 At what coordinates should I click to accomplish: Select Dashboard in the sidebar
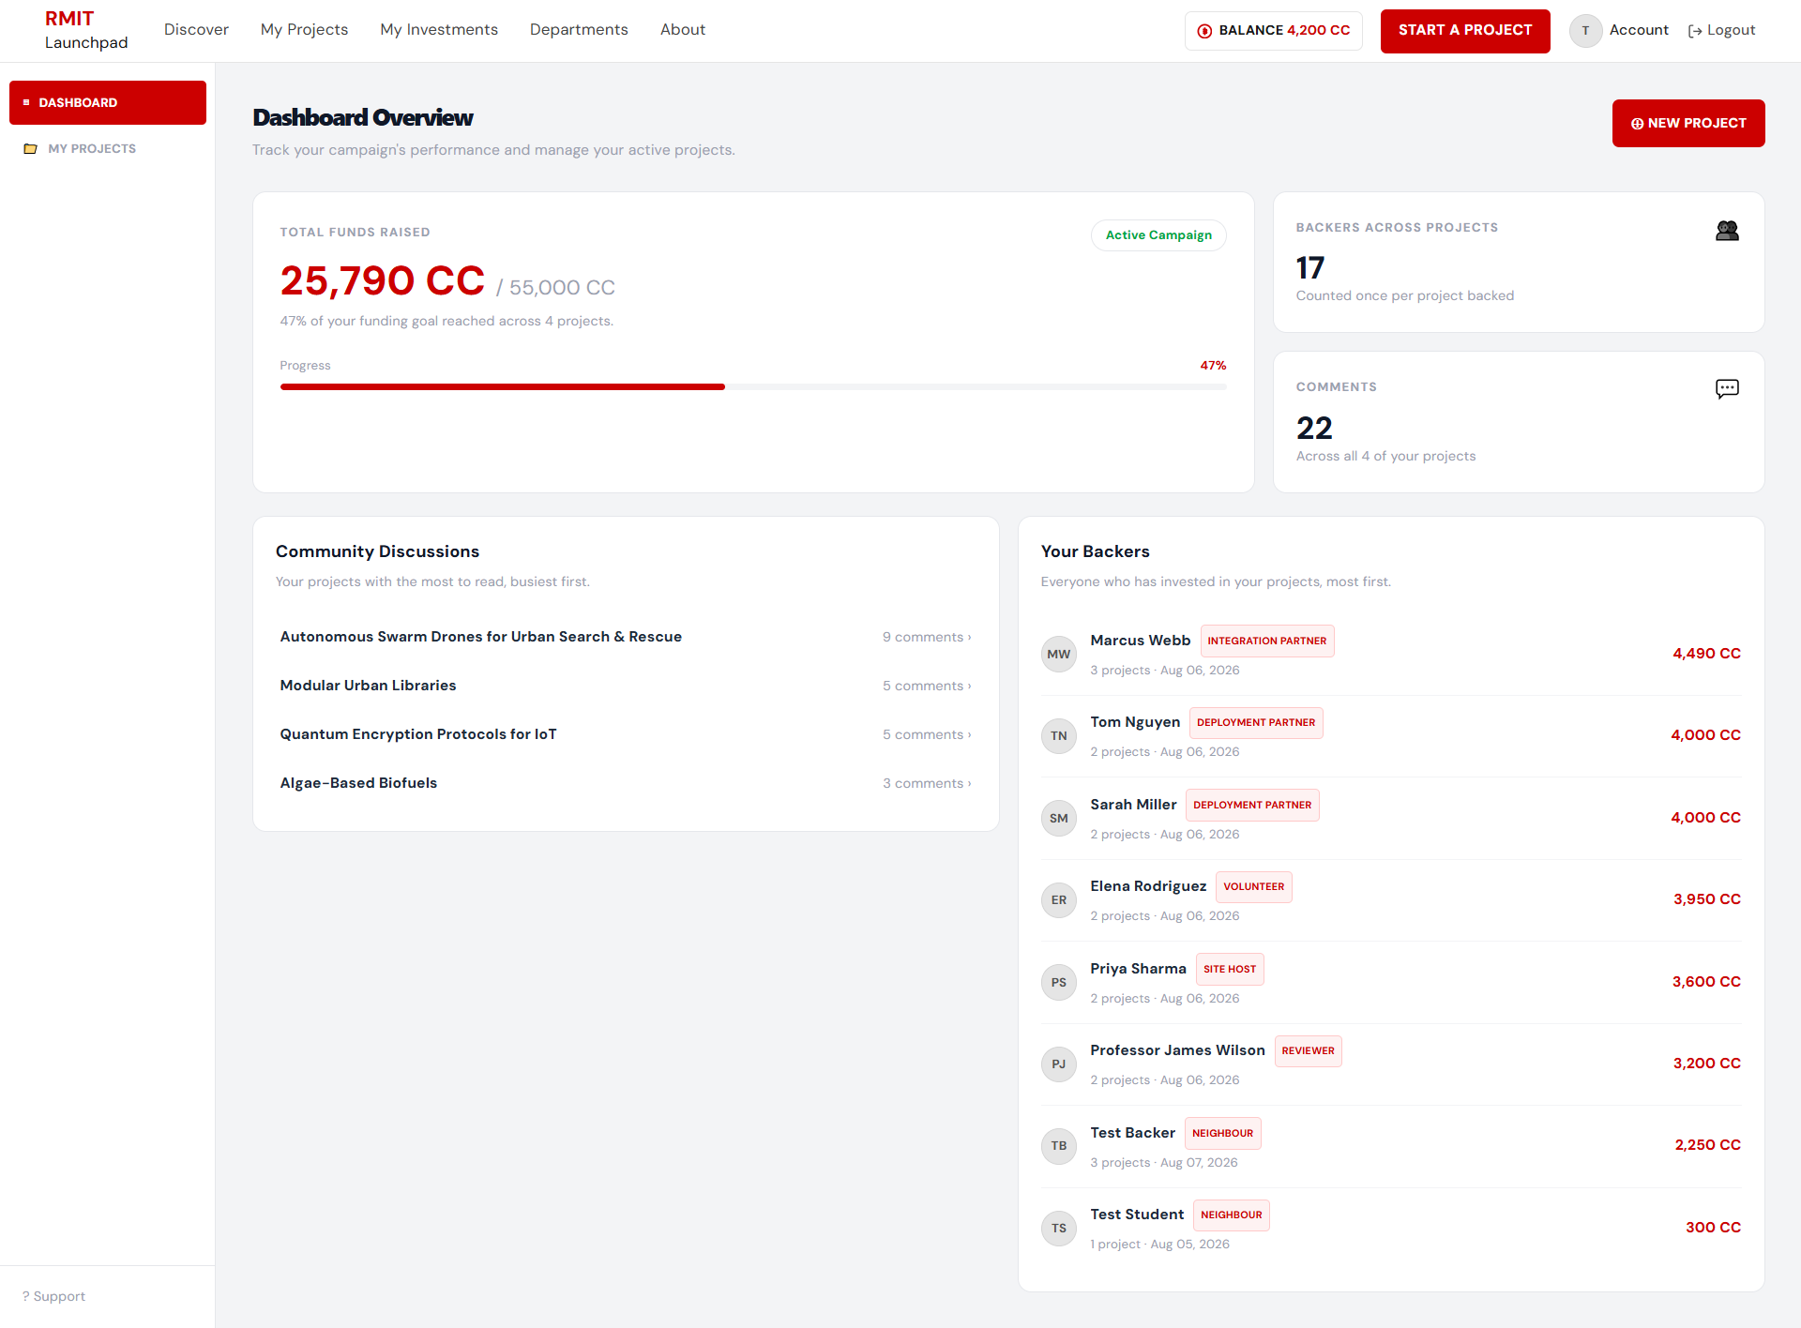coord(108,102)
